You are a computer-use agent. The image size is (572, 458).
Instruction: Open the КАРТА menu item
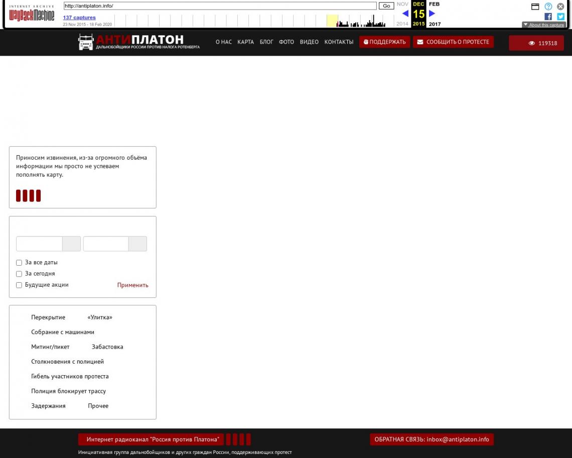coord(245,42)
